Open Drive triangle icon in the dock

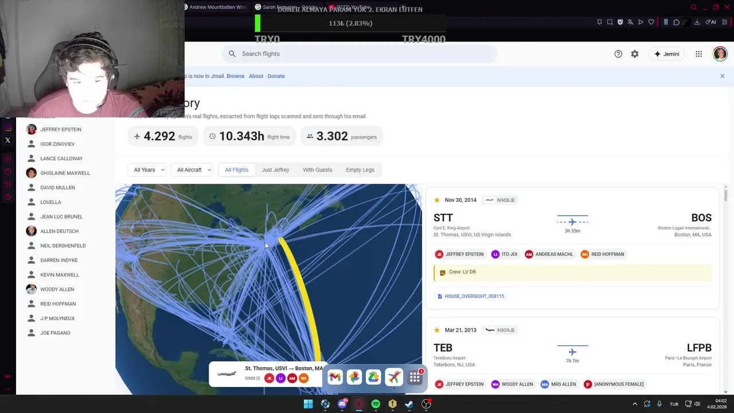click(x=374, y=377)
